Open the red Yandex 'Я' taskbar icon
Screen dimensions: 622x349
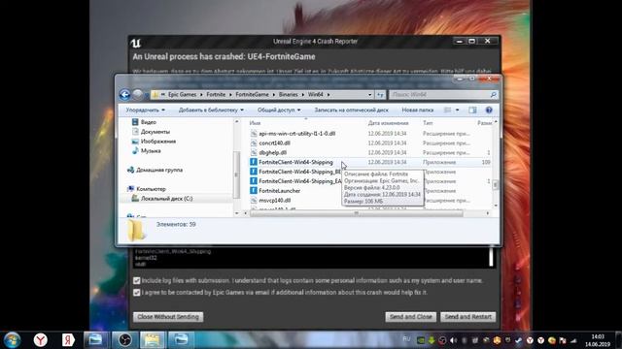[x=68, y=340]
